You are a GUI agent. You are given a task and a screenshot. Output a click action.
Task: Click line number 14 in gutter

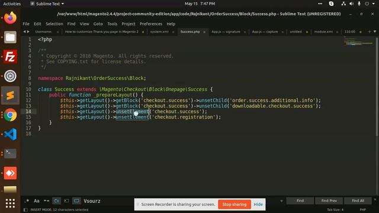click(28, 112)
